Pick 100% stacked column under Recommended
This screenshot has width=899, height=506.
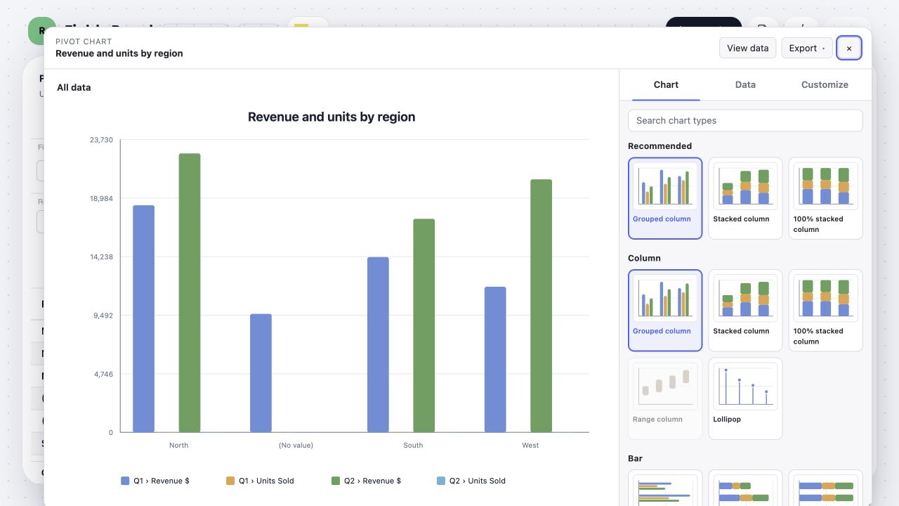[x=825, y=198]
